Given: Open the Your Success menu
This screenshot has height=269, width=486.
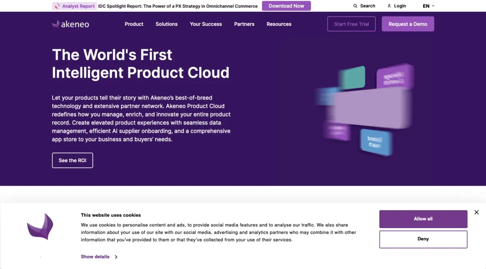Looking at the screenshot, I should (x=206, y=24).
